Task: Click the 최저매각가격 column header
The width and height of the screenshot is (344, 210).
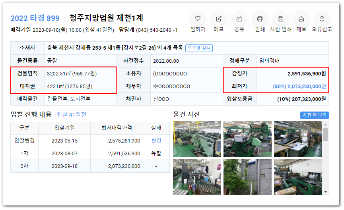Action: (117, 128)
